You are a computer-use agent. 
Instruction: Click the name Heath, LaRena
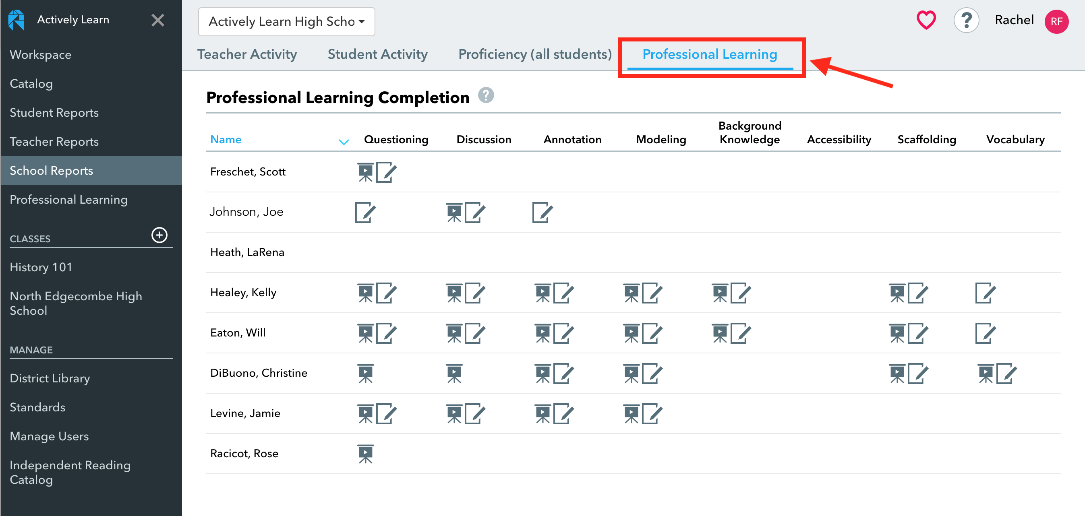click(x=247, y=252)
